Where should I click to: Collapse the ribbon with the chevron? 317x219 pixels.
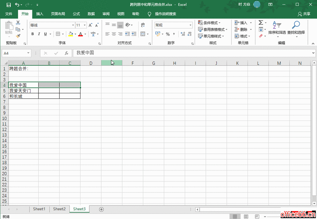click(313, 43)
